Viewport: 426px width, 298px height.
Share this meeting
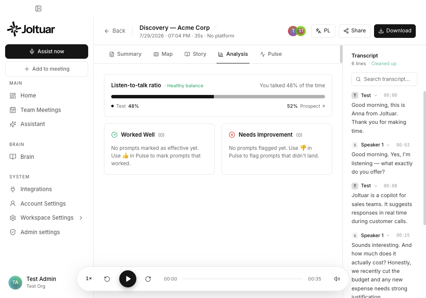[354, 31]
